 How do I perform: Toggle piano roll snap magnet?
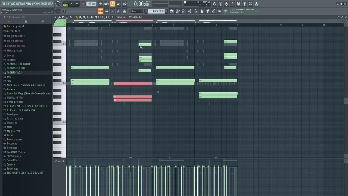(x=63, y=17)
